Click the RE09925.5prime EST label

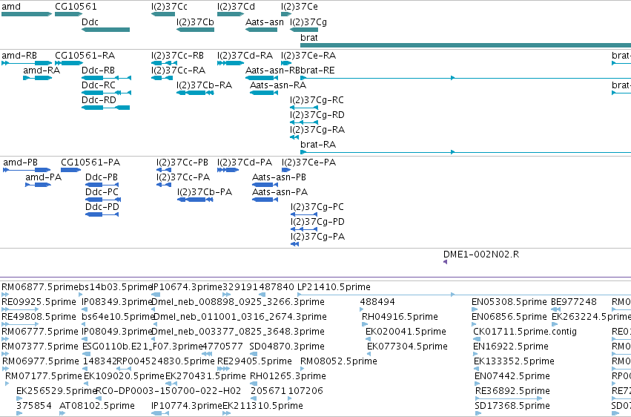39,302
